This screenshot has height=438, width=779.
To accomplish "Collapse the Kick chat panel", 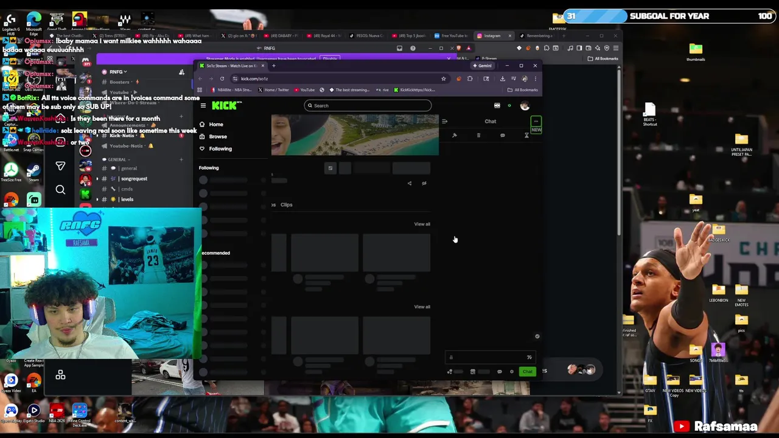I will [444, 121].
